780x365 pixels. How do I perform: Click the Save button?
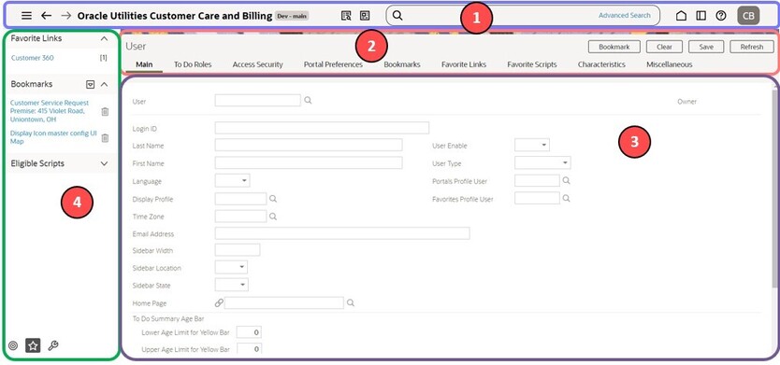(x=706, y=47)
